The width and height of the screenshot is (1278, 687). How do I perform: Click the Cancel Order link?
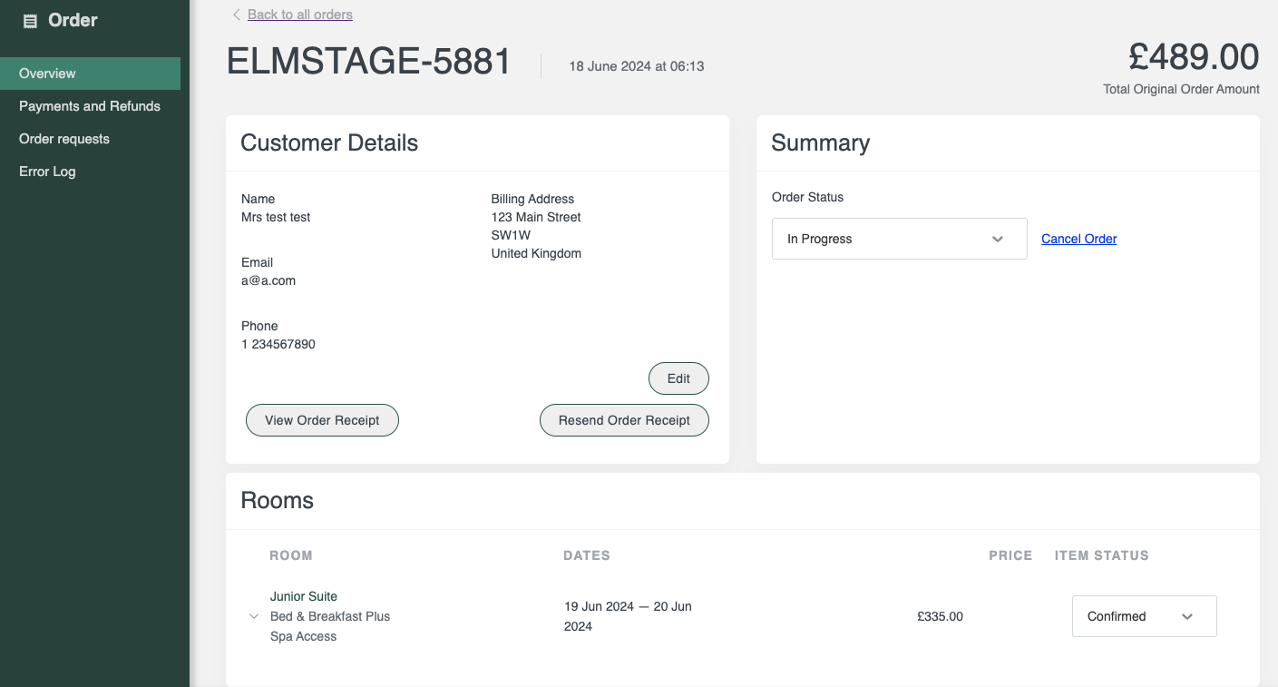[1079, 239]
